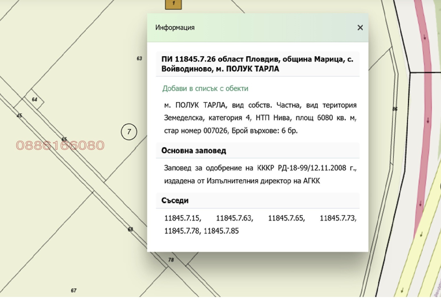
Task: Click the 'Основна заповед' section header
Action: click(257, 150)
